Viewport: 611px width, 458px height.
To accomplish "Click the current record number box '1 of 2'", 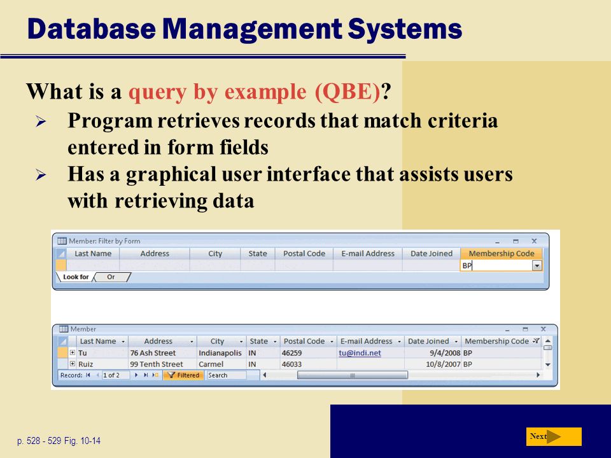I will point(116,375).
